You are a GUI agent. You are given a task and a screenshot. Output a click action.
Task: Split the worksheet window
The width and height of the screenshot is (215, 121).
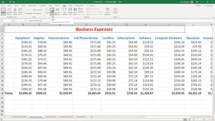click(x=81, y=9)
